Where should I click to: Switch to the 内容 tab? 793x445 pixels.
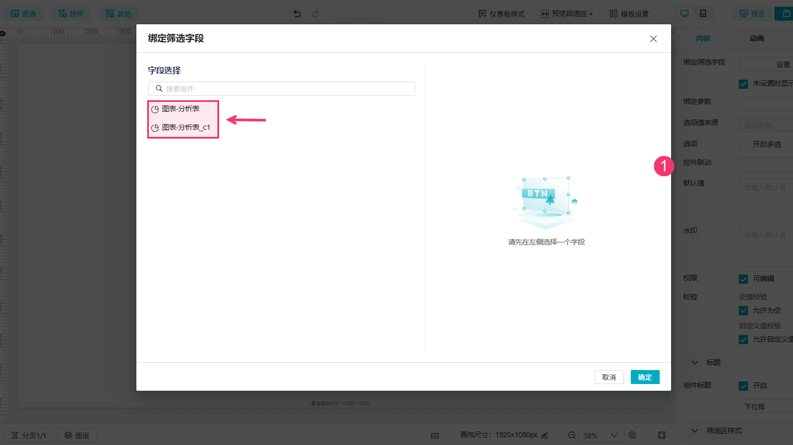[x=703, y=38]
